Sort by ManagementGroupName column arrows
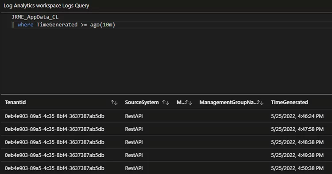332x174 pixels. (x=260, y=103)
